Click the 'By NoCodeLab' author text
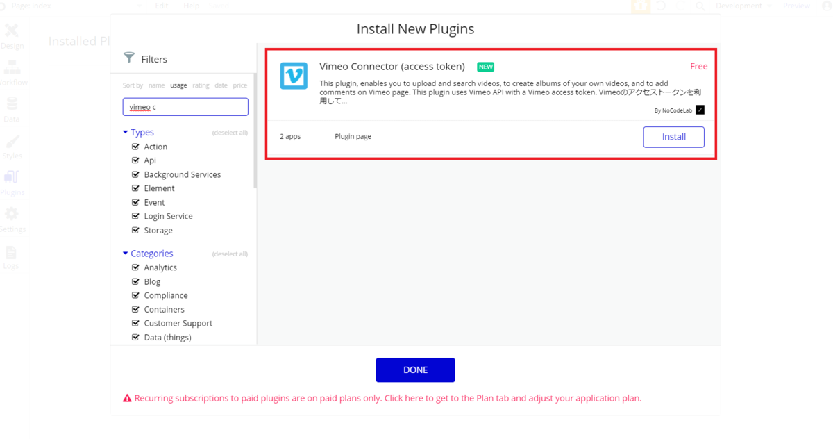The height and width of the screenshot is (439, 833). (x=673, y=110)
